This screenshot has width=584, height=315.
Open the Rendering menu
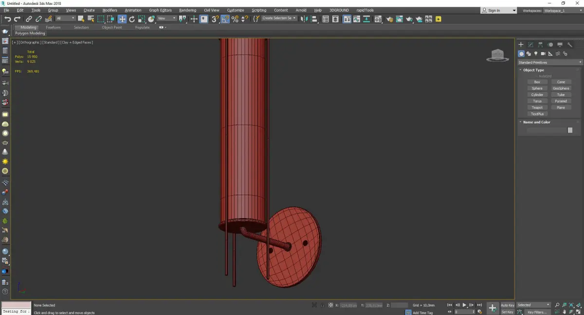(x=187, y=10)
